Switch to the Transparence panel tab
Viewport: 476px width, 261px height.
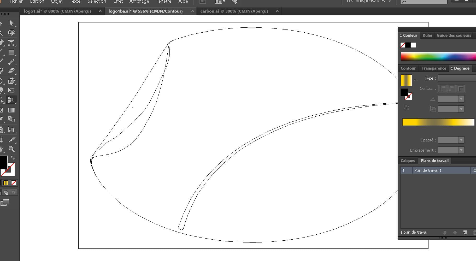click(434, 68)
